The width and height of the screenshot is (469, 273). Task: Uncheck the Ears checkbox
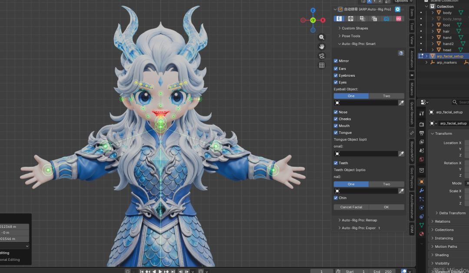click(336, 68)
